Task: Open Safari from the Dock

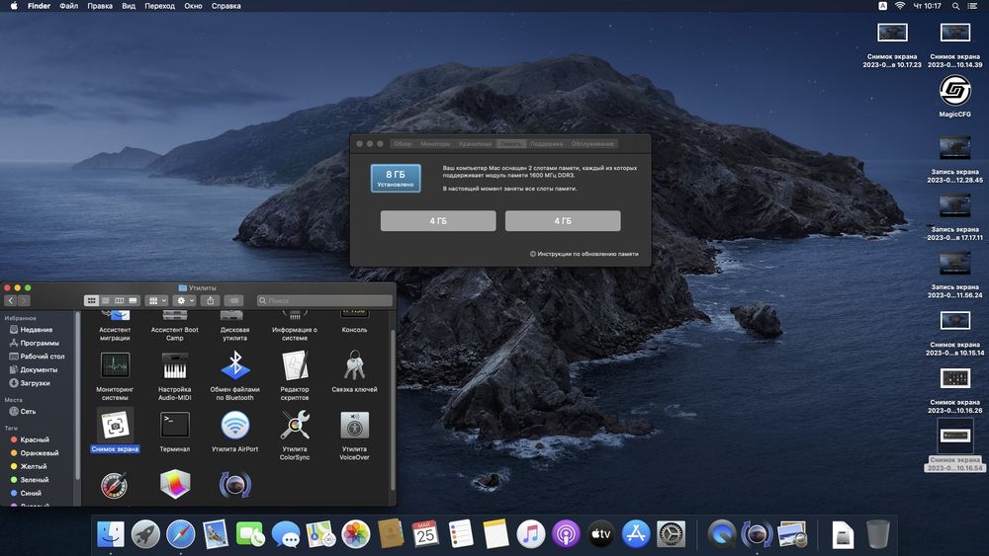Action: (180, 534)
